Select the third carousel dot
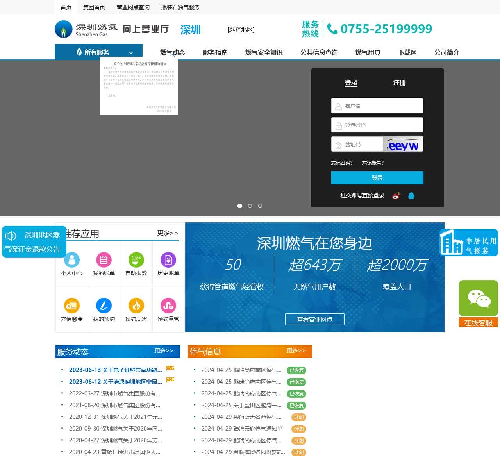Screen dimensions: 500x456 260,206
